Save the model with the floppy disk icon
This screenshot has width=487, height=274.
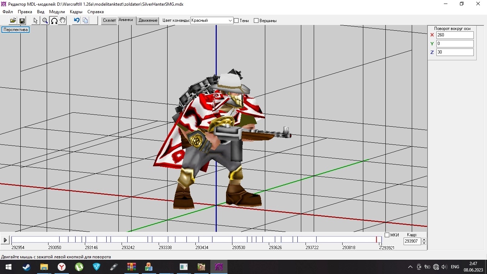click(x=22, y=21)
